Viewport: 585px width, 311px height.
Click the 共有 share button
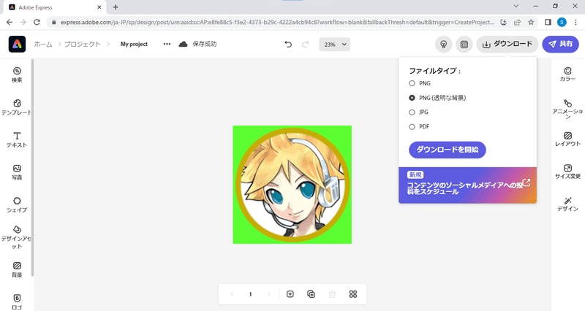[560, 45]
